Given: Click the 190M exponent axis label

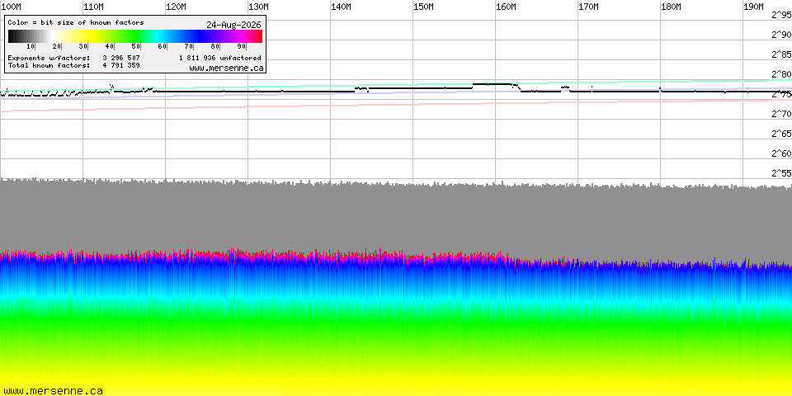Looking at the screenshot, I should tap(753, 7).
